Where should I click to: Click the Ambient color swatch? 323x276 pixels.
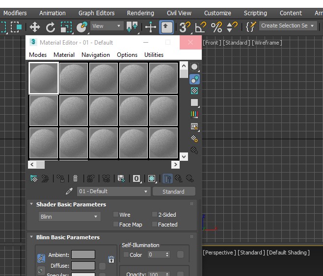coord(83,254)
